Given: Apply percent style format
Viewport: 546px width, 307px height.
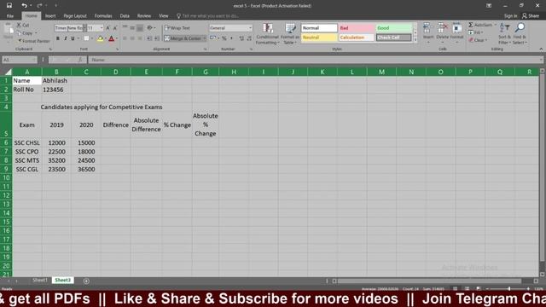Looking at the screenshot, I should tap(224, 38).
